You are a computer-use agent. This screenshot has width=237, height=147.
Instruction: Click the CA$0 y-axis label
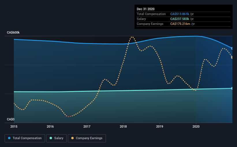pos(11,120)
